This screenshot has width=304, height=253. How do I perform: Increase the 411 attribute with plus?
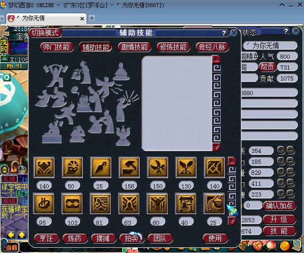point(281,183)
